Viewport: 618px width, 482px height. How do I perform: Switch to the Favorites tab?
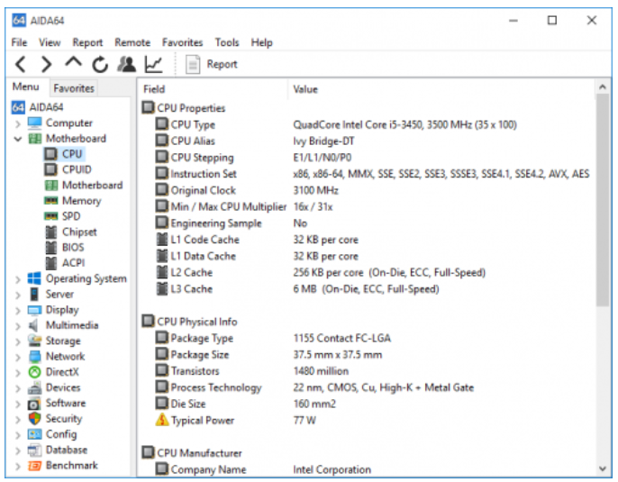[x=73, y=88]
